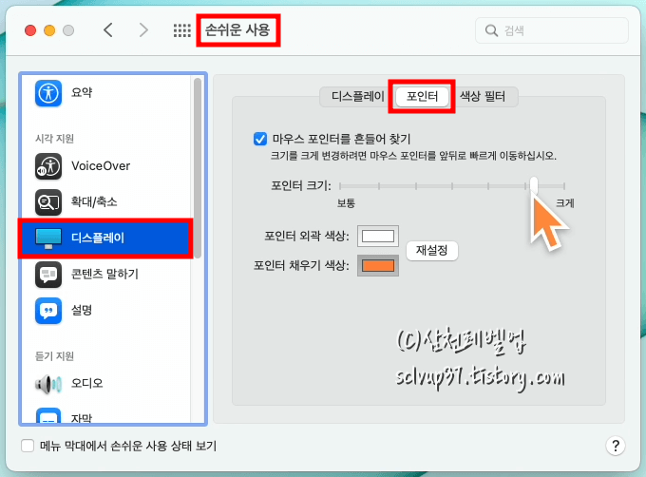Screen dimensions: 646x477
Task: Open the 요약 overview icon in sidebar
Action: [48, 93]
